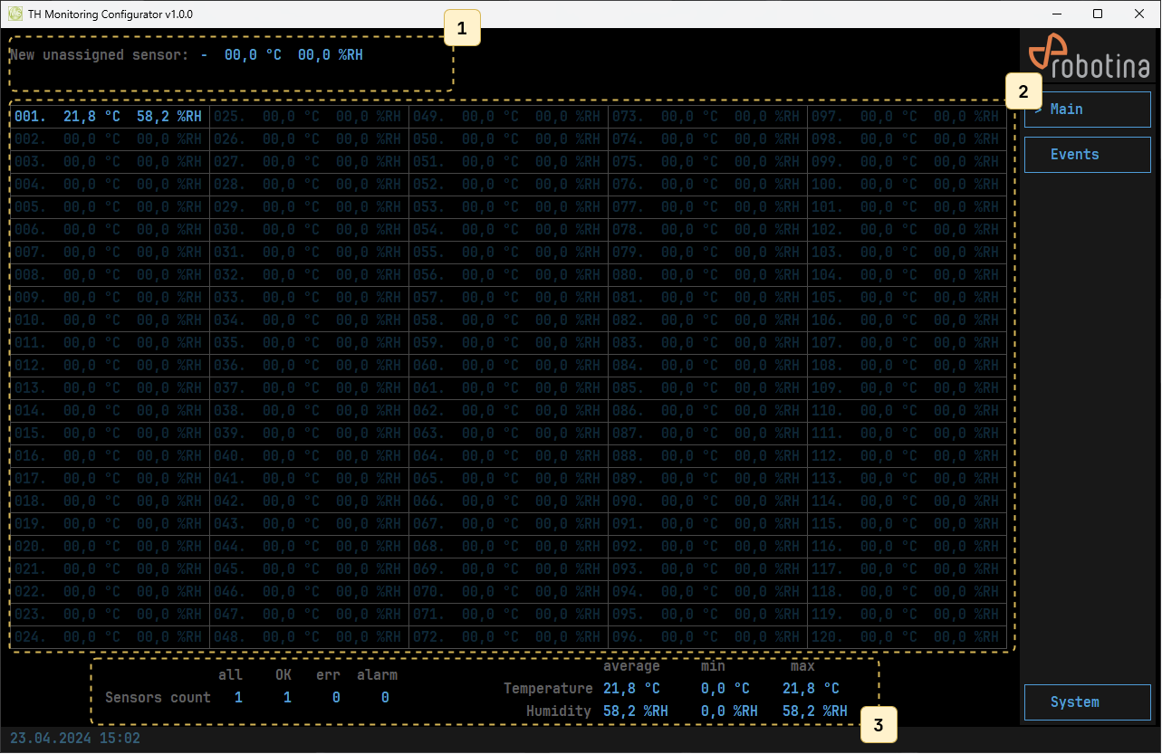Screen dimensions: 1162x754
Task: Select sensor cell 024
Action: coord(110,637)
